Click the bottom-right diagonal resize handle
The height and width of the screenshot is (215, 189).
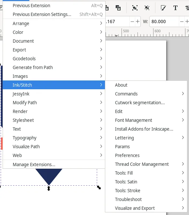coord(99,187)
